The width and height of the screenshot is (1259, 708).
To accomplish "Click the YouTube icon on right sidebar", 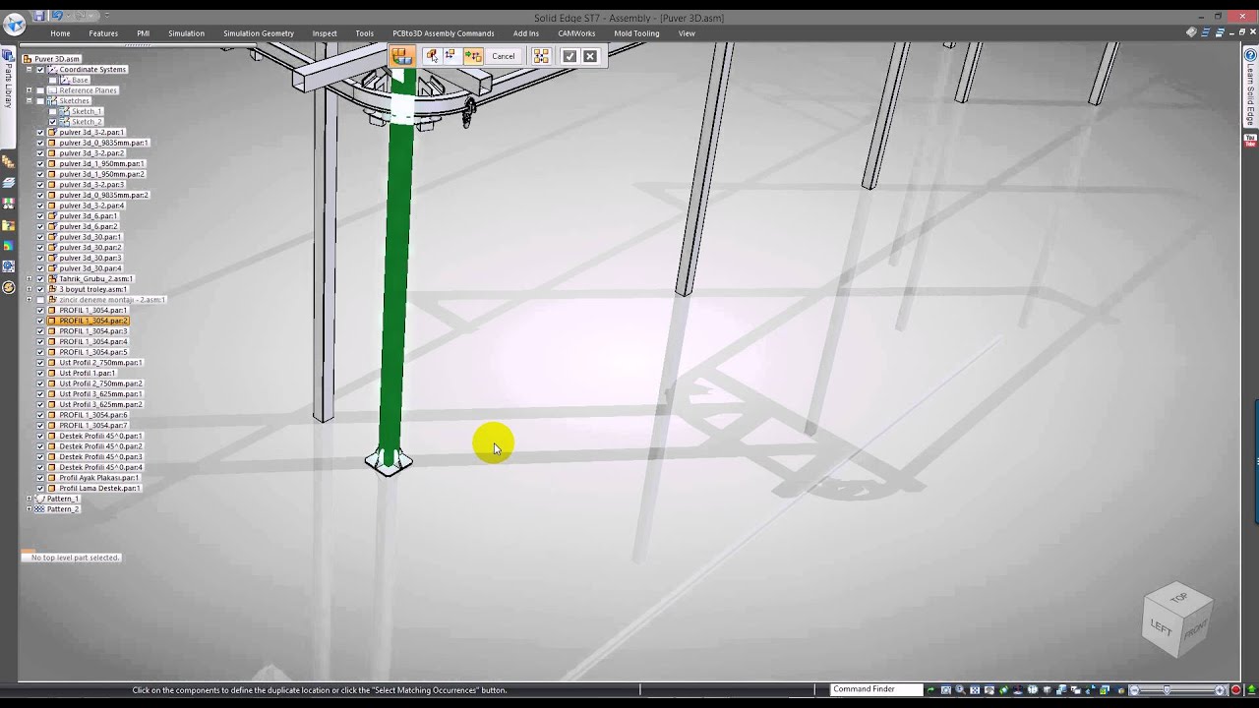I will coord(1251,141).
